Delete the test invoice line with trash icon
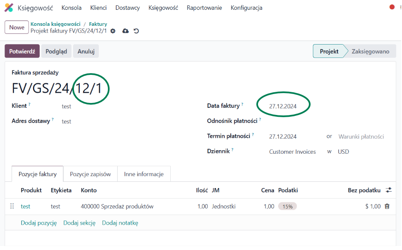The width and height of the screenshot is (402, 250). (387, 206)
